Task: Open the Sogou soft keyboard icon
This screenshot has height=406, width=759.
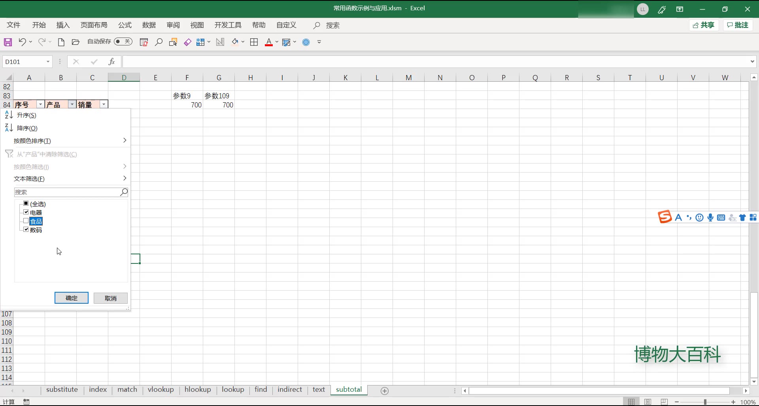Action: click(x=721, y=217)
